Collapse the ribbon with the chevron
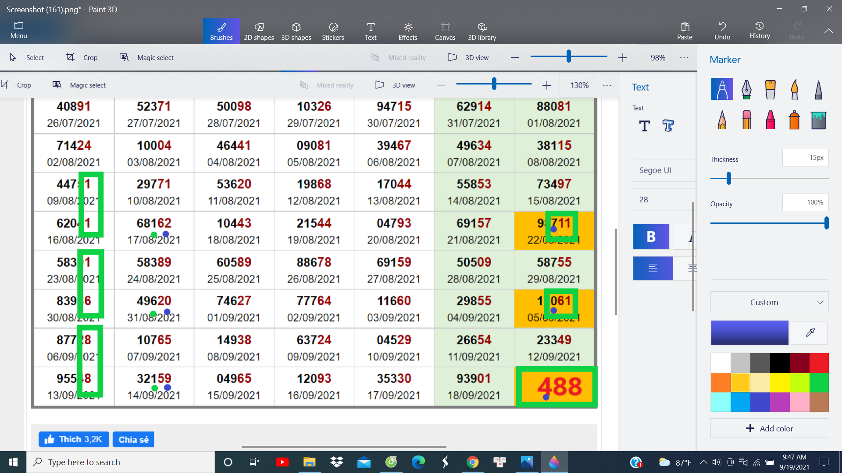This screenshot has width=842, height=473. 828,31
